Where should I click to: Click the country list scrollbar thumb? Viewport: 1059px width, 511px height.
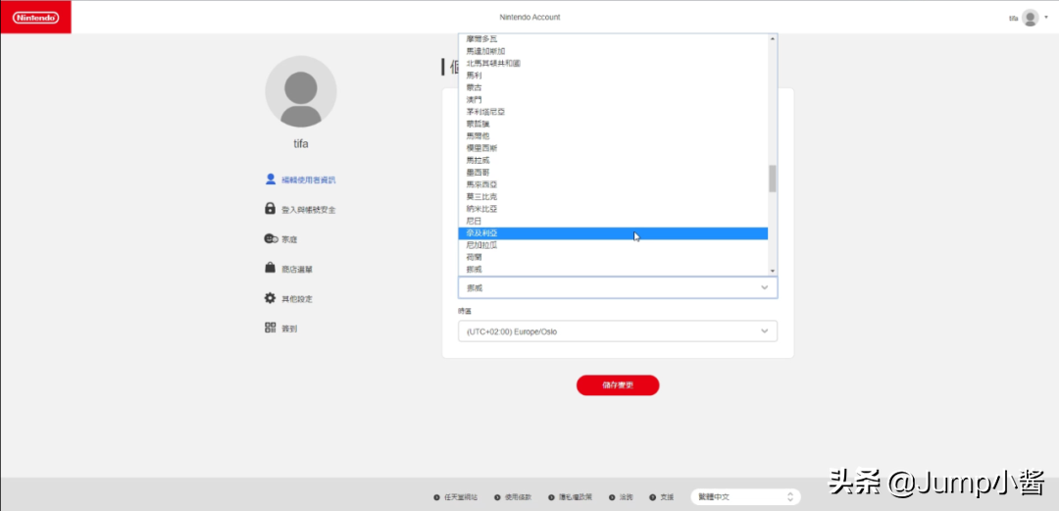coord(773,179)
